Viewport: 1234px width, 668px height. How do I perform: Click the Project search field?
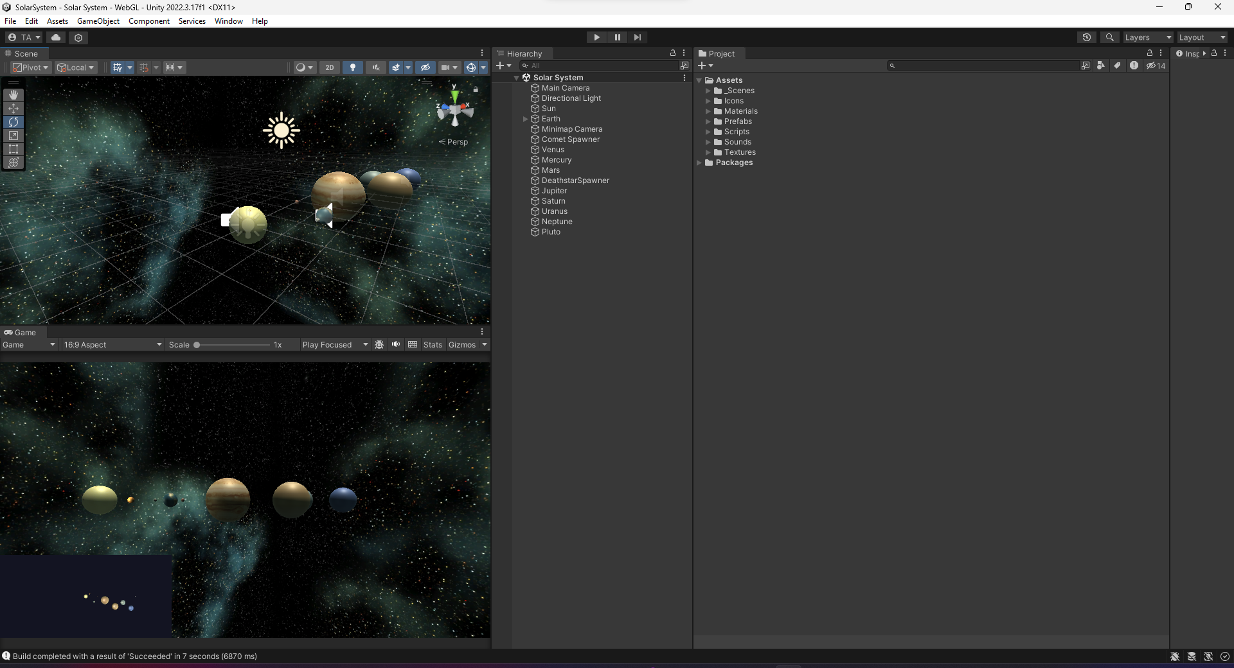983,66
